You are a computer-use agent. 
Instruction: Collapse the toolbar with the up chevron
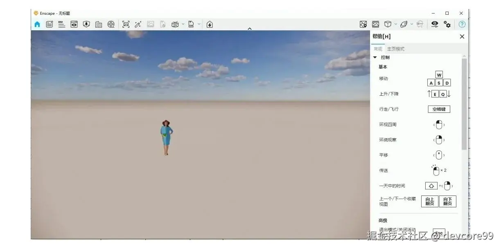click(x=250, y=29)
